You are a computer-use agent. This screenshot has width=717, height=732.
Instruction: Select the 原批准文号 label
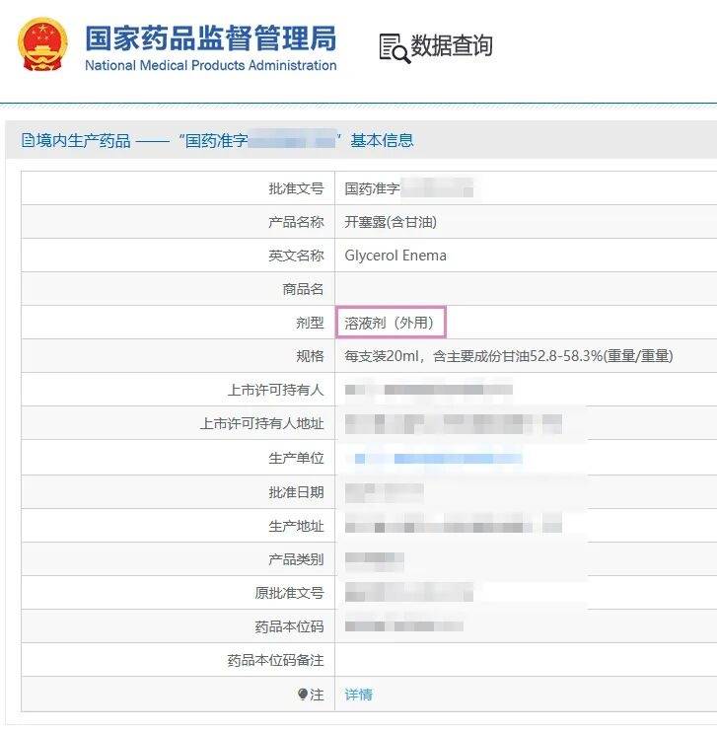pyautogui.click(x=289, y=593)
